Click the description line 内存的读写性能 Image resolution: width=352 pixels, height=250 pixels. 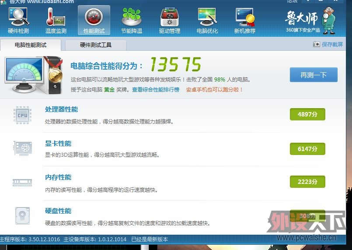(x=101, y=190)
